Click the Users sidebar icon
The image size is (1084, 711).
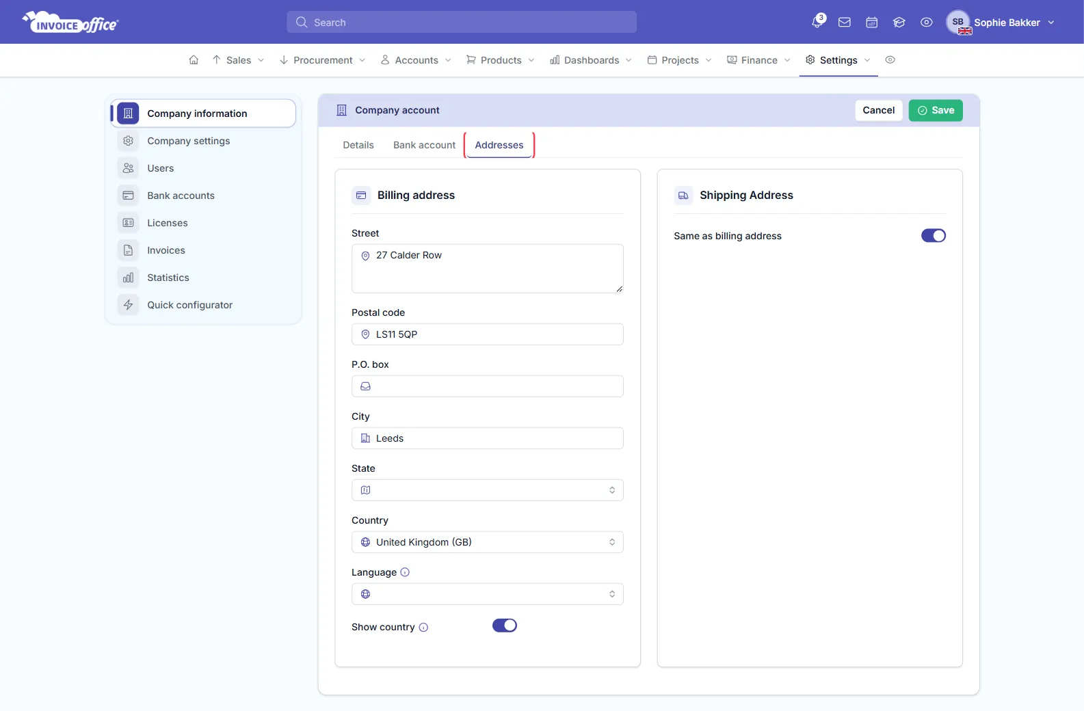(x=128, y=168)
